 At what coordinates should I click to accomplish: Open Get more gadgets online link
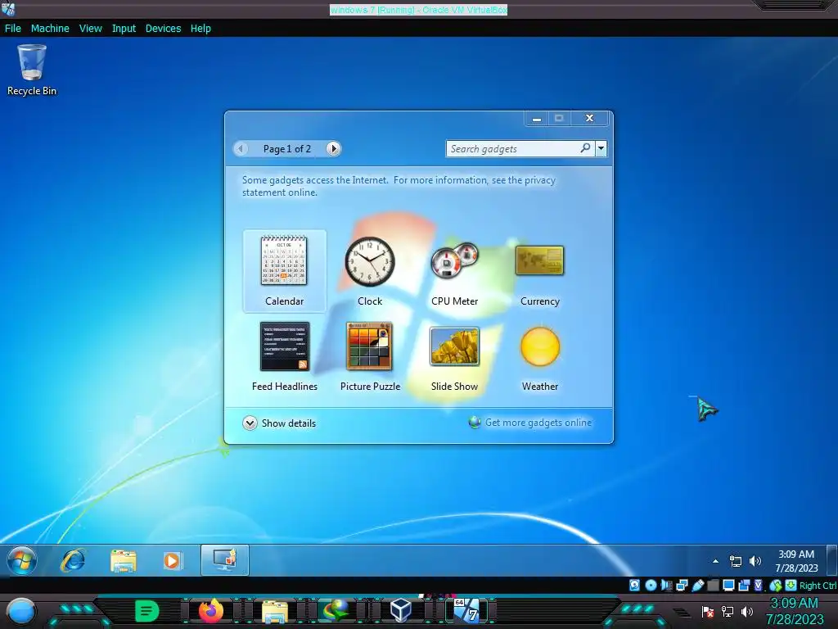(x=530, y=423)
